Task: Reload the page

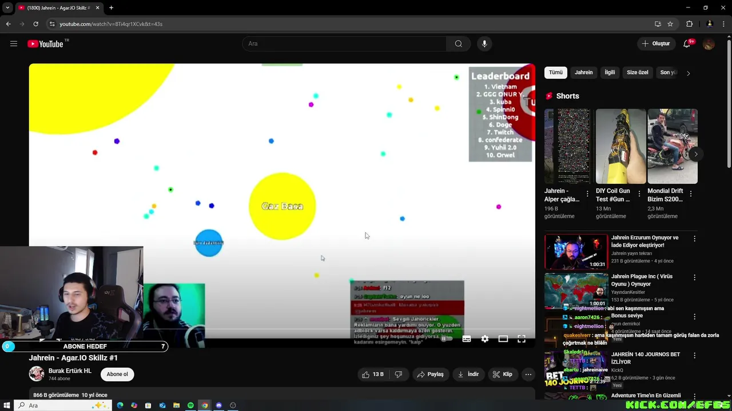Action: tap(35, 24)
